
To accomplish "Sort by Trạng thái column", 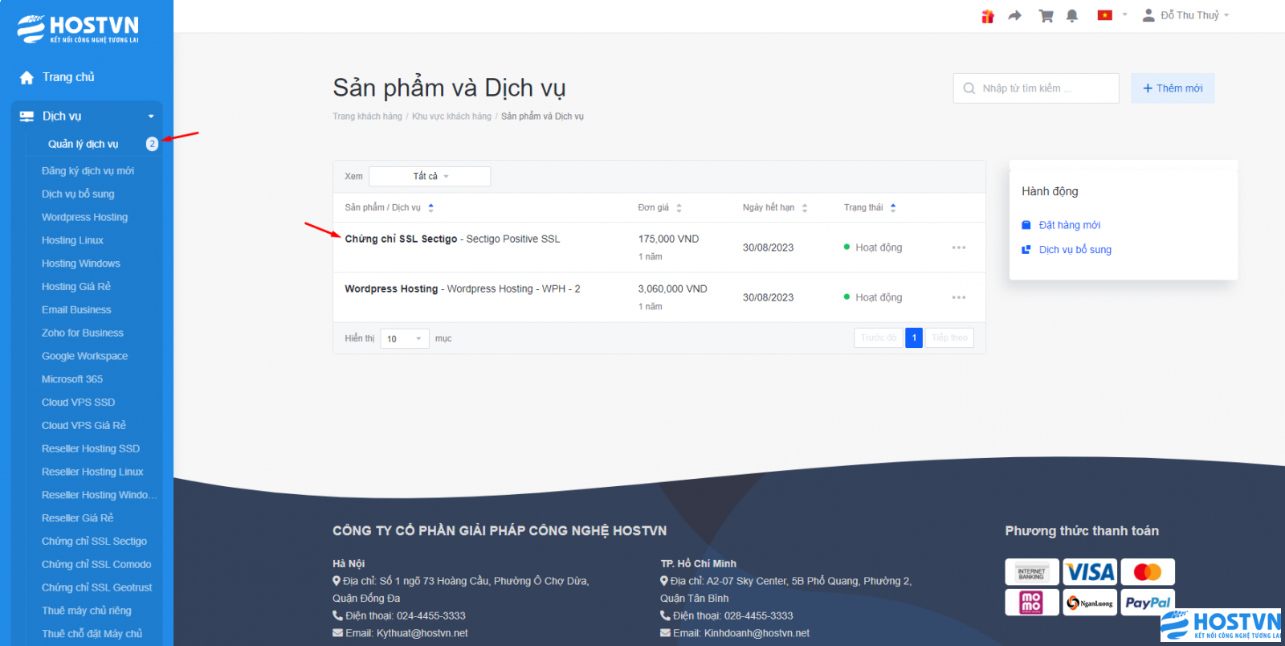I will (870, 207).
